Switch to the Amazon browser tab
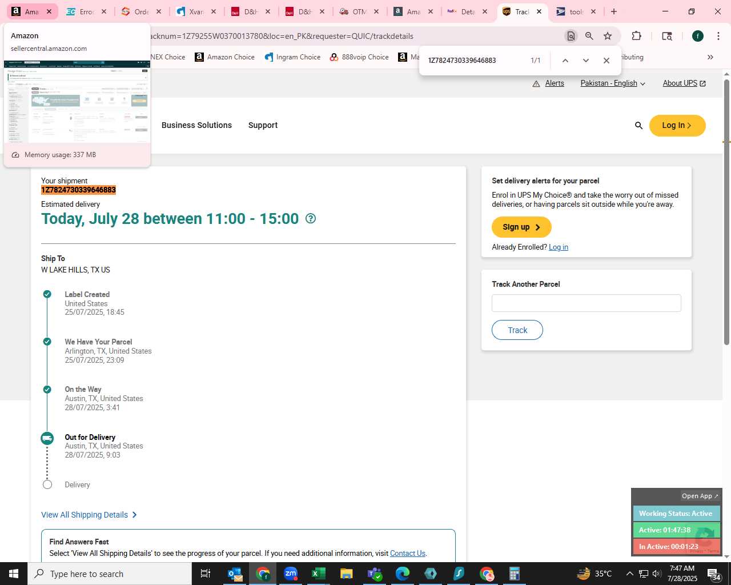 (x=32, y=11)
